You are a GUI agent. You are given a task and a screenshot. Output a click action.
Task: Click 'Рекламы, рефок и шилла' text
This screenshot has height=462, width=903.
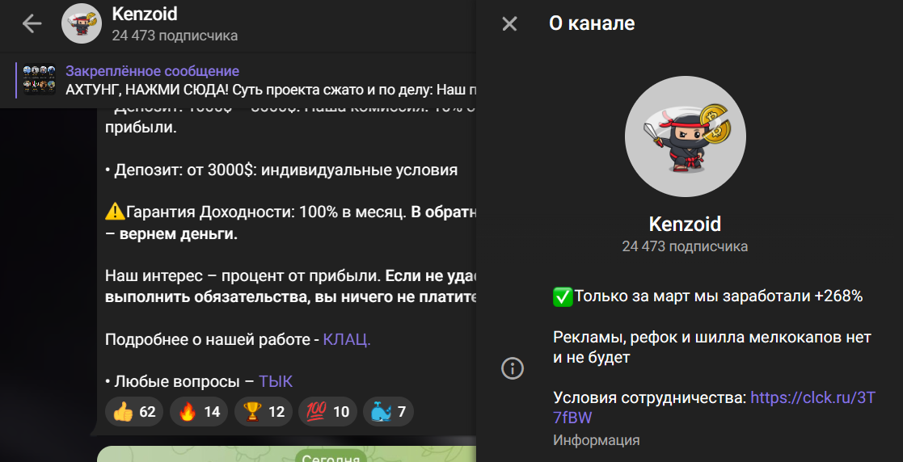[x=712, y=347]
